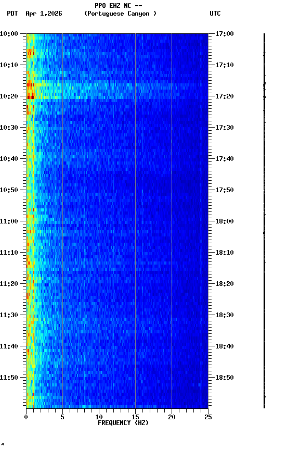287x450 pixels.
Task: Click the 20 Hz frequency axis label
Action: (x=172, y=417)
